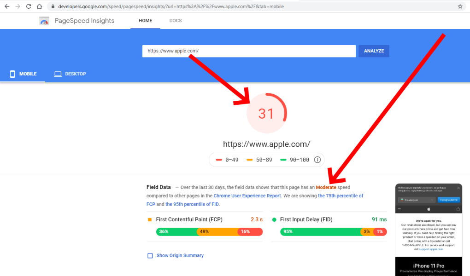This screenshot has height=276, width=470.
Task: Click the 2.3 s FCP value
Action: coord(257,219)
